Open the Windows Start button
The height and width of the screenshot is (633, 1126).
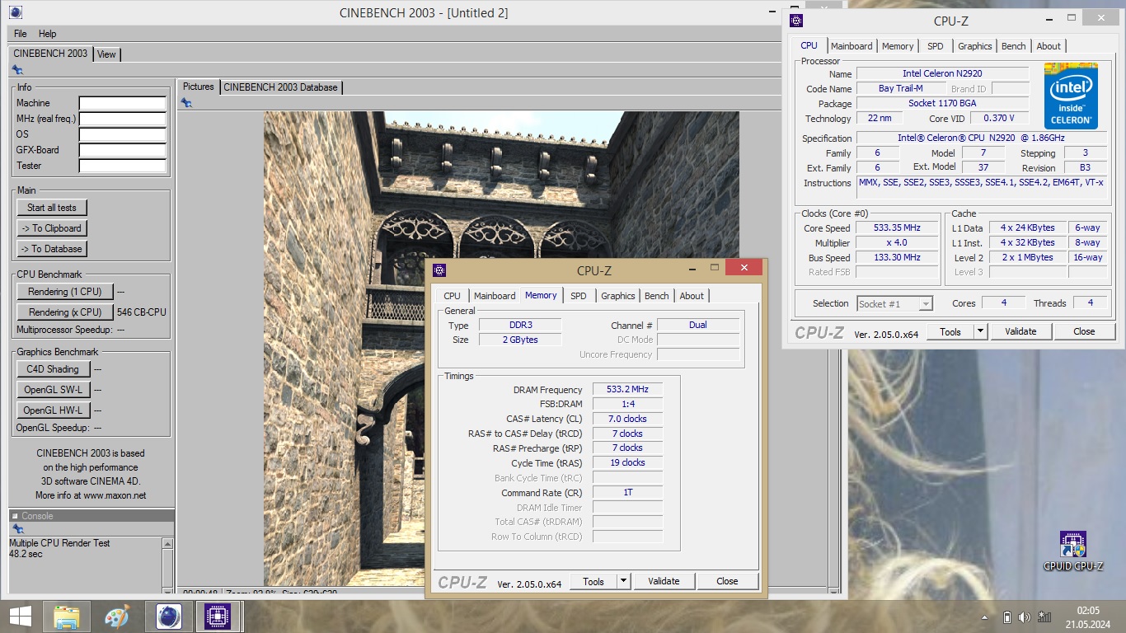click(x=20, y=616)
